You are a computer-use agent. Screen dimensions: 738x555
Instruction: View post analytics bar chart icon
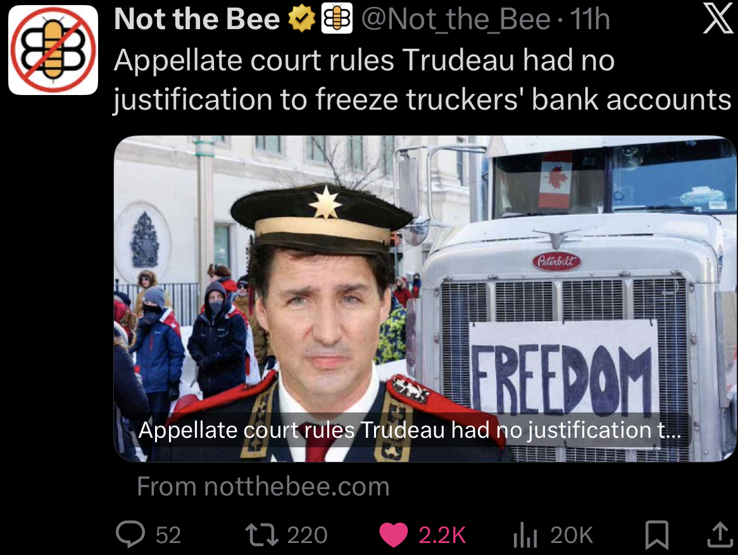(525, 535)
